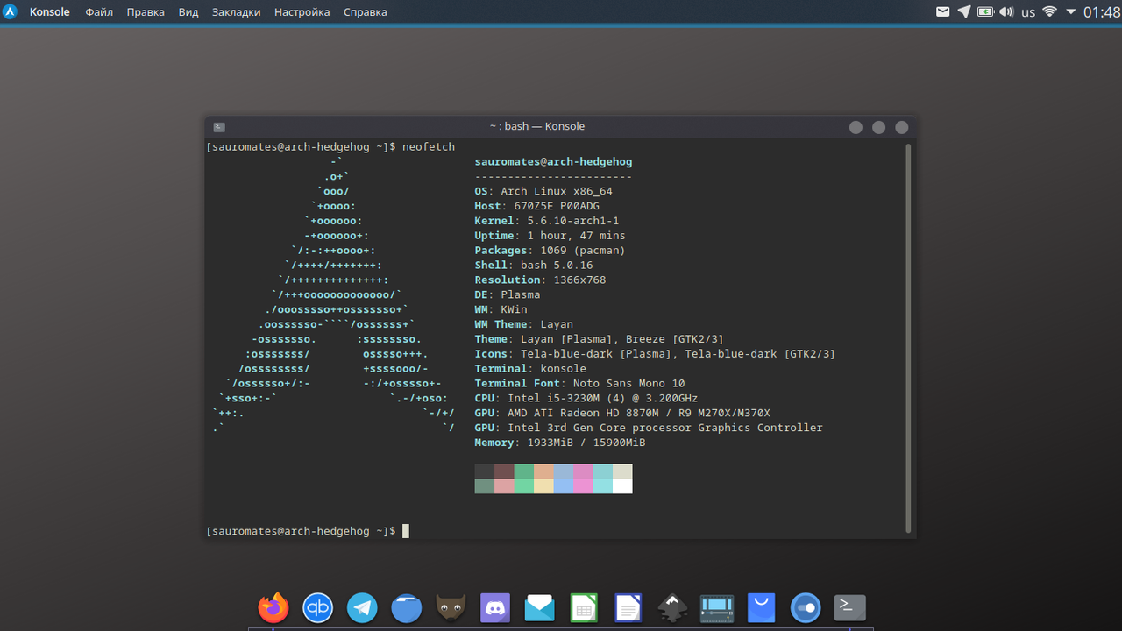Click the Telegram tray icon

(964, 12)
